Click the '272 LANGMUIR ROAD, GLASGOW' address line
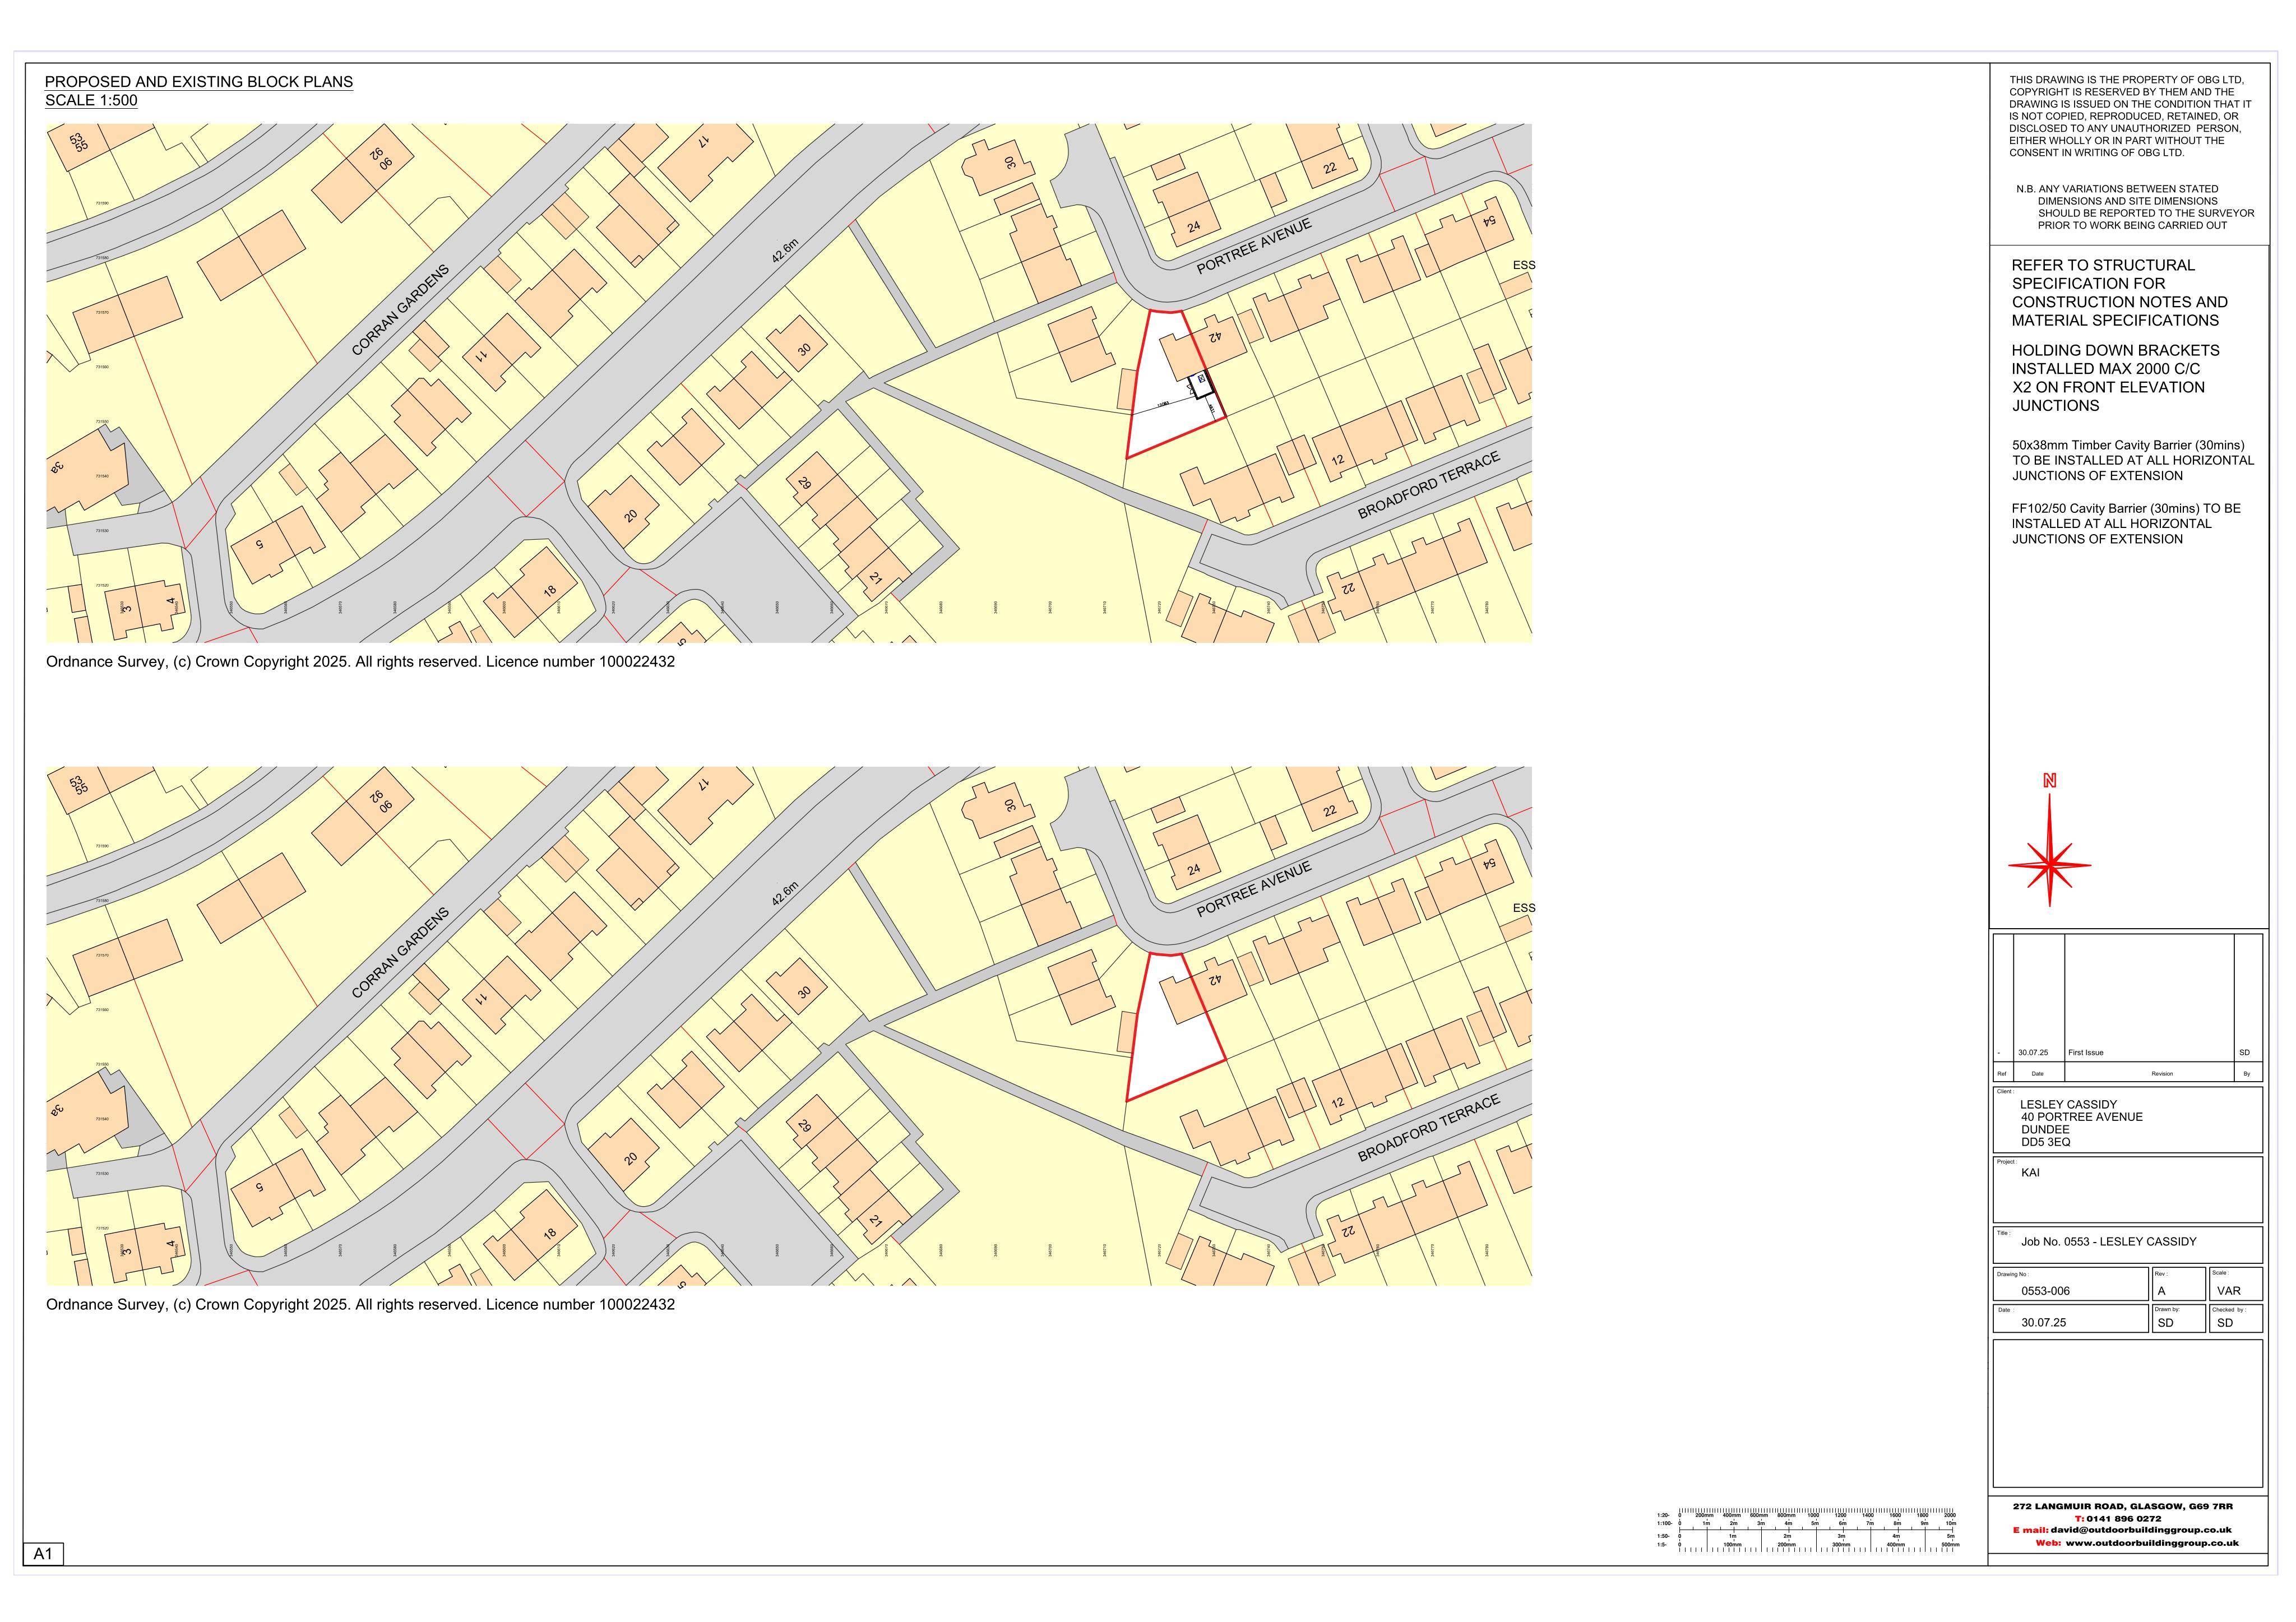2296x1622 pixels. (x=2122, y=1505)
